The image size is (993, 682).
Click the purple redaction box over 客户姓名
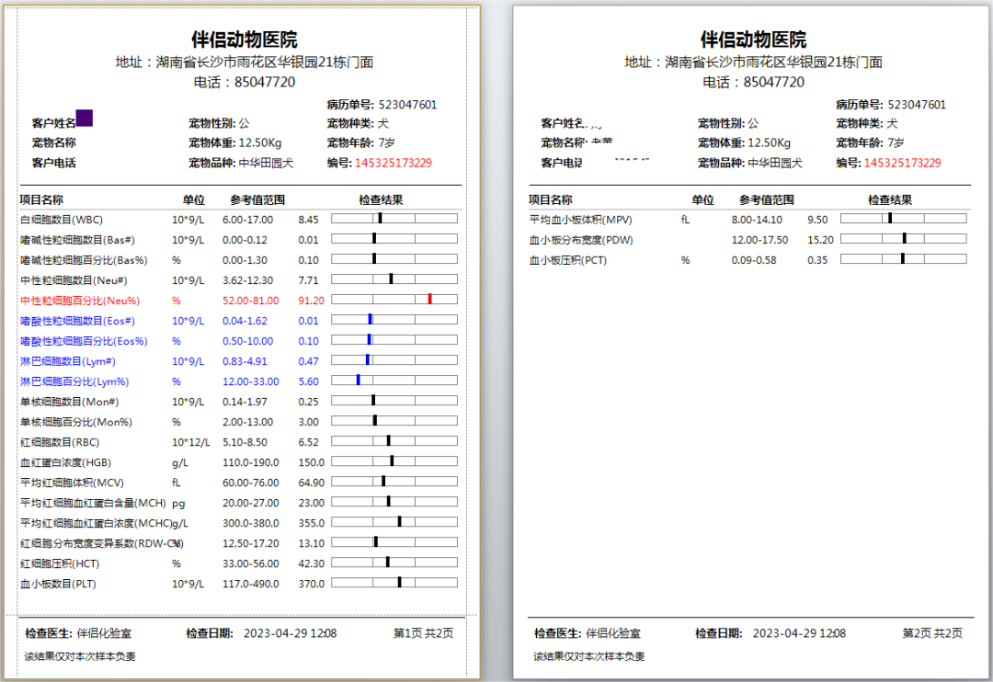pos(85,118)
